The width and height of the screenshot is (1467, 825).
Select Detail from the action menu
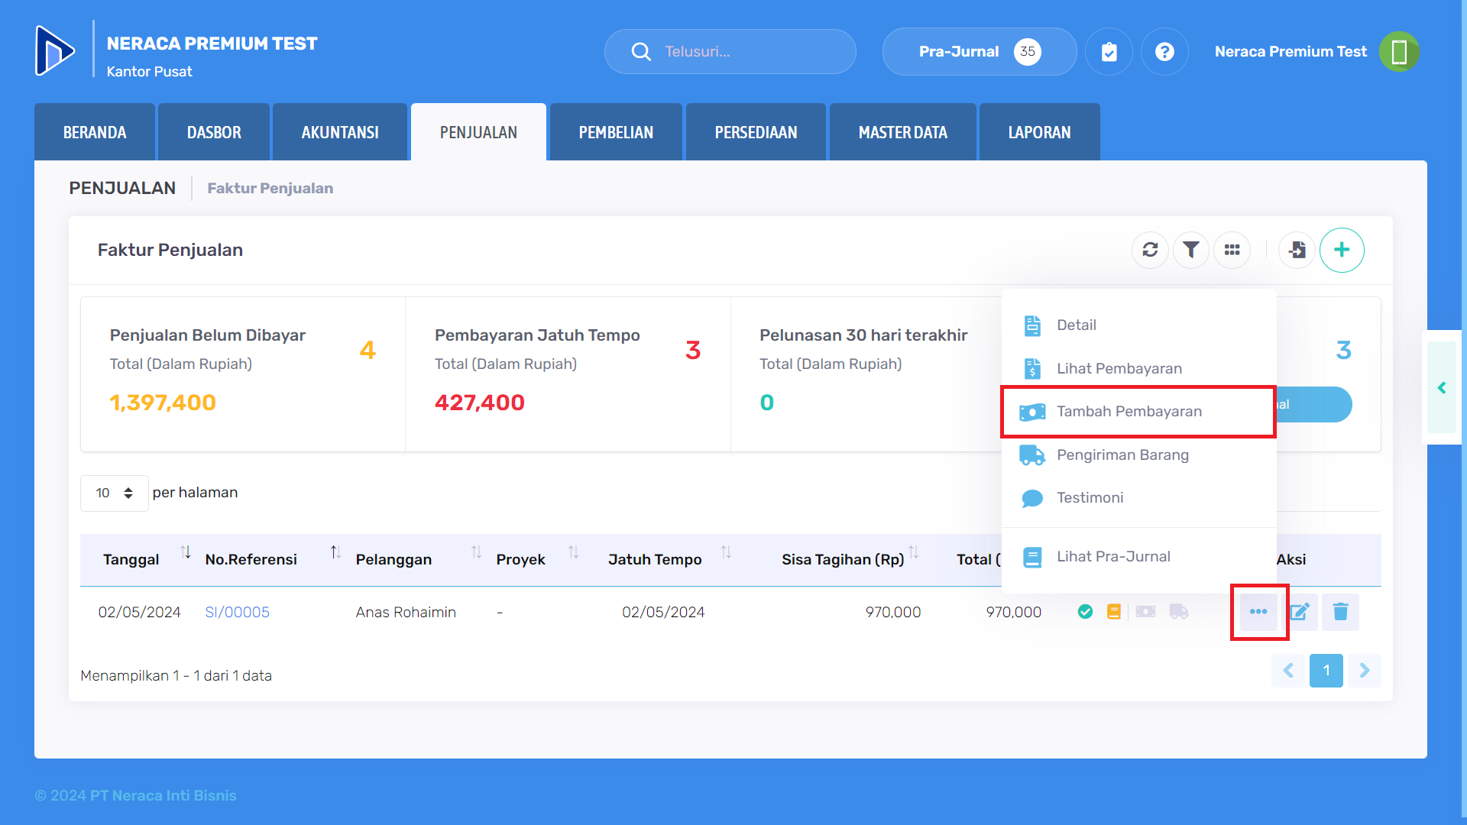click(1138, 325)
